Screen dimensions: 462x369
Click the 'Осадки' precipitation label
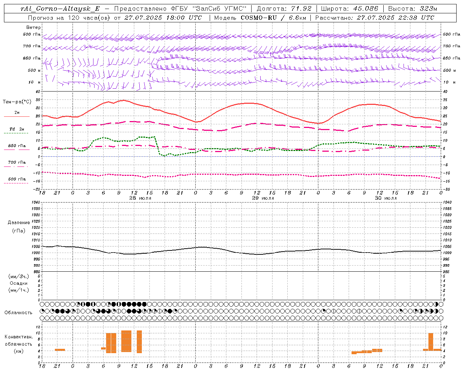[x=19, y=283]
